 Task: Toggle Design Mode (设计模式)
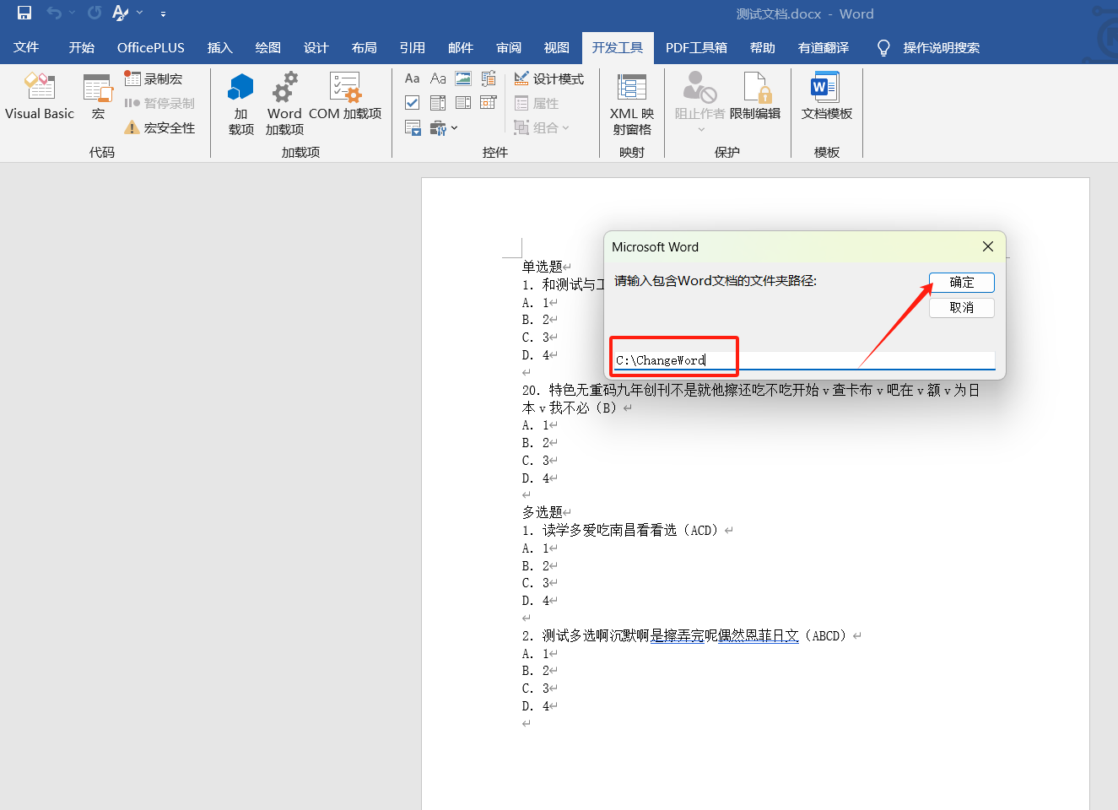[549, 78]
